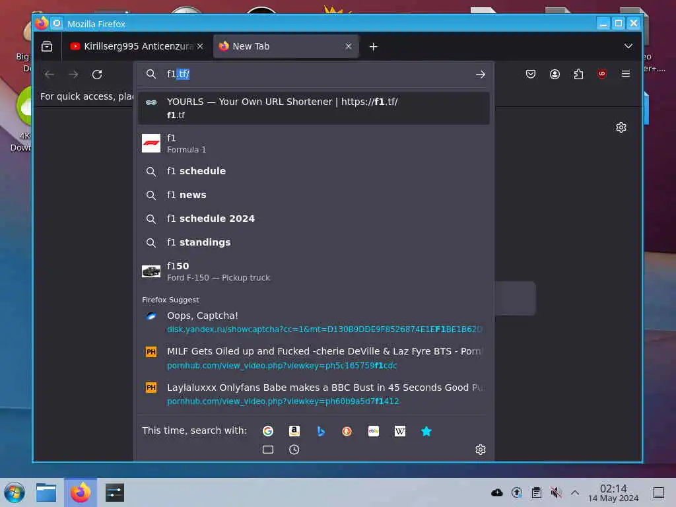Open the Firefox window menu icon in title bar
The image size is (676, 507).
coord(42,23)
